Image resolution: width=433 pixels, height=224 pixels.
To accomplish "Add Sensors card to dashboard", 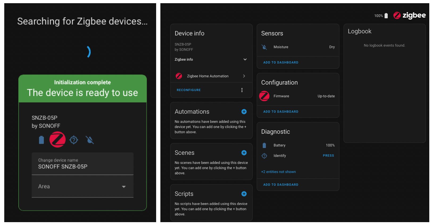I will 281,63.
